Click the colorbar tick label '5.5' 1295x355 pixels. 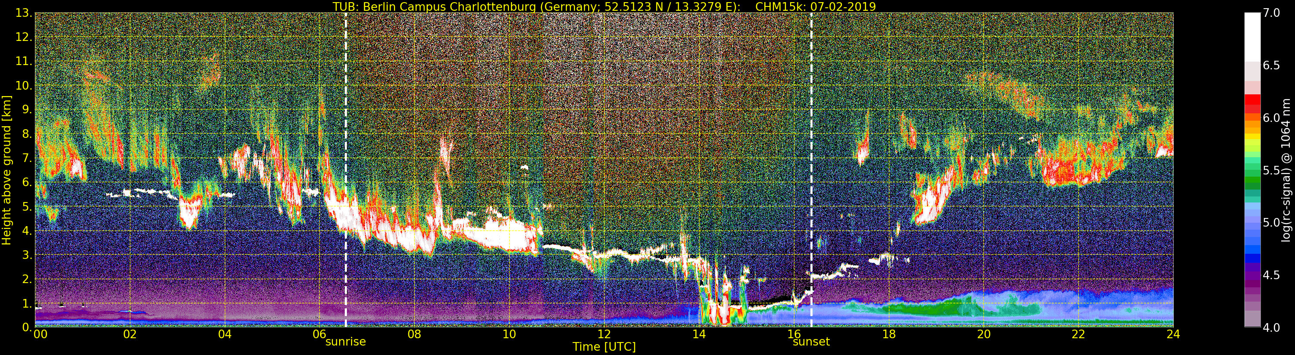(x=1271, y=170)
